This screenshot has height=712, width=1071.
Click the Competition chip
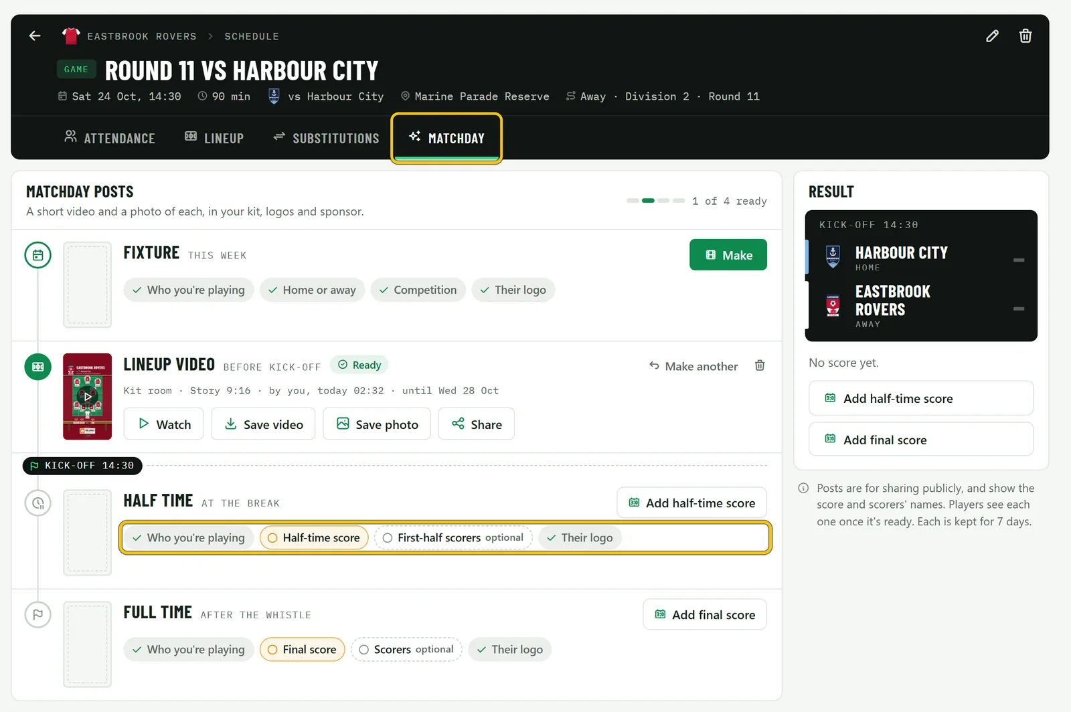point(418,290)
